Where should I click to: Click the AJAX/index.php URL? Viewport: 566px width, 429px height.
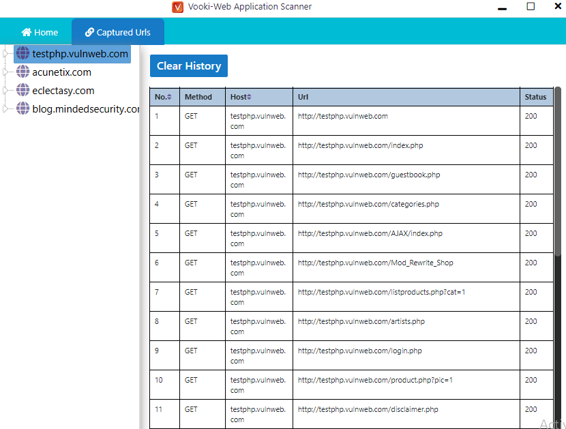click(x=370, y=233)
